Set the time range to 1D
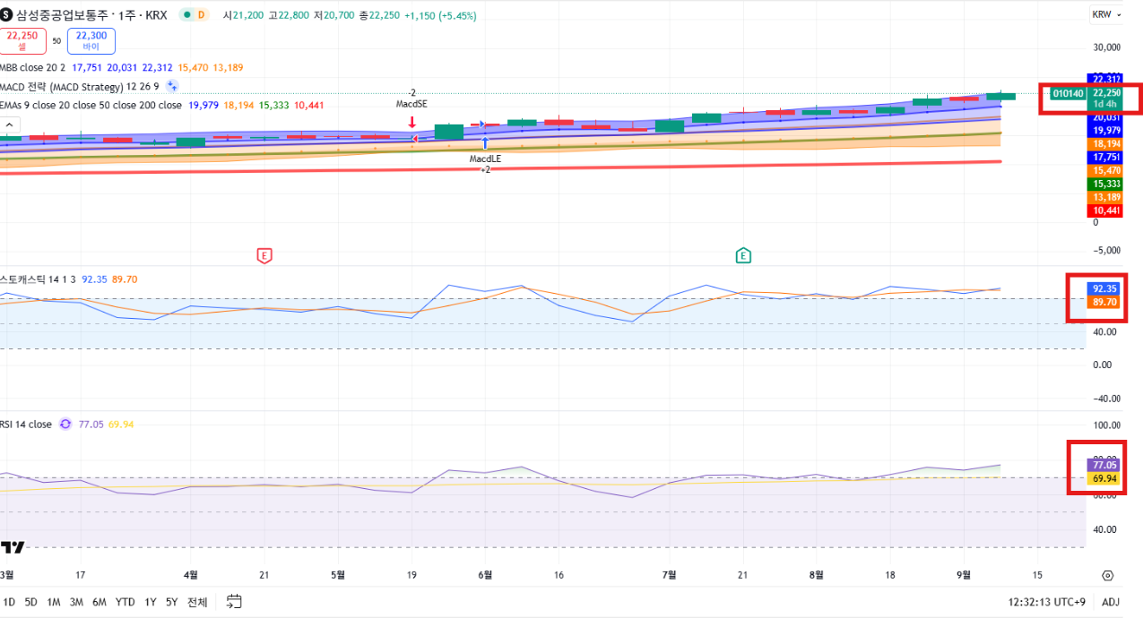 9,602
